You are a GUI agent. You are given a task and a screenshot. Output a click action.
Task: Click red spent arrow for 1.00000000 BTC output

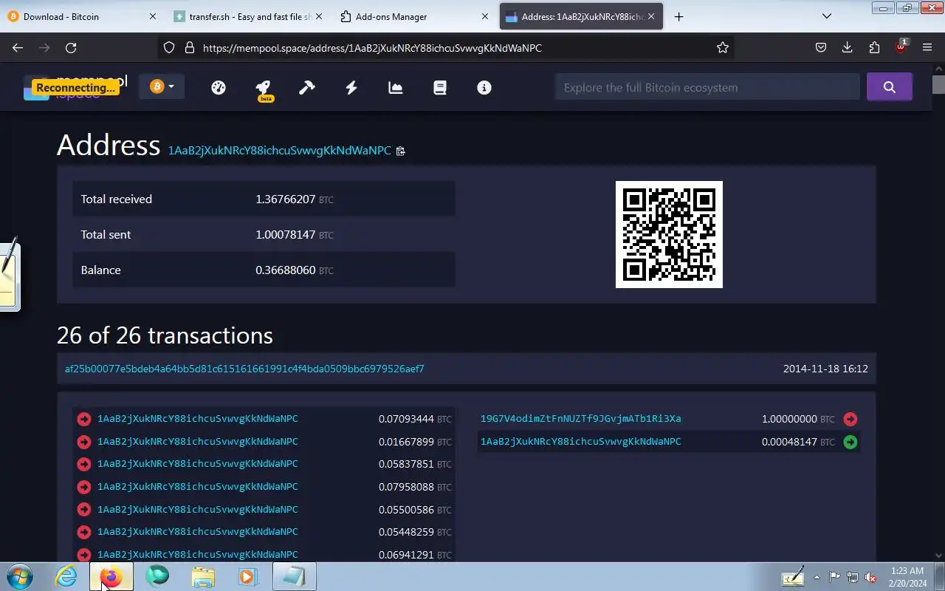tap(850, 419)
